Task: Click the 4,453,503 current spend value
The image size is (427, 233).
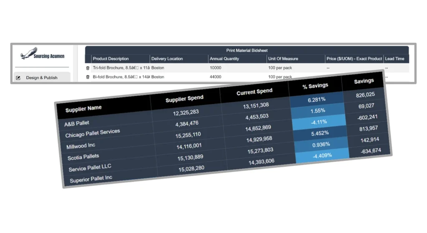Action: pyautogui.click(x=257, y=117)
